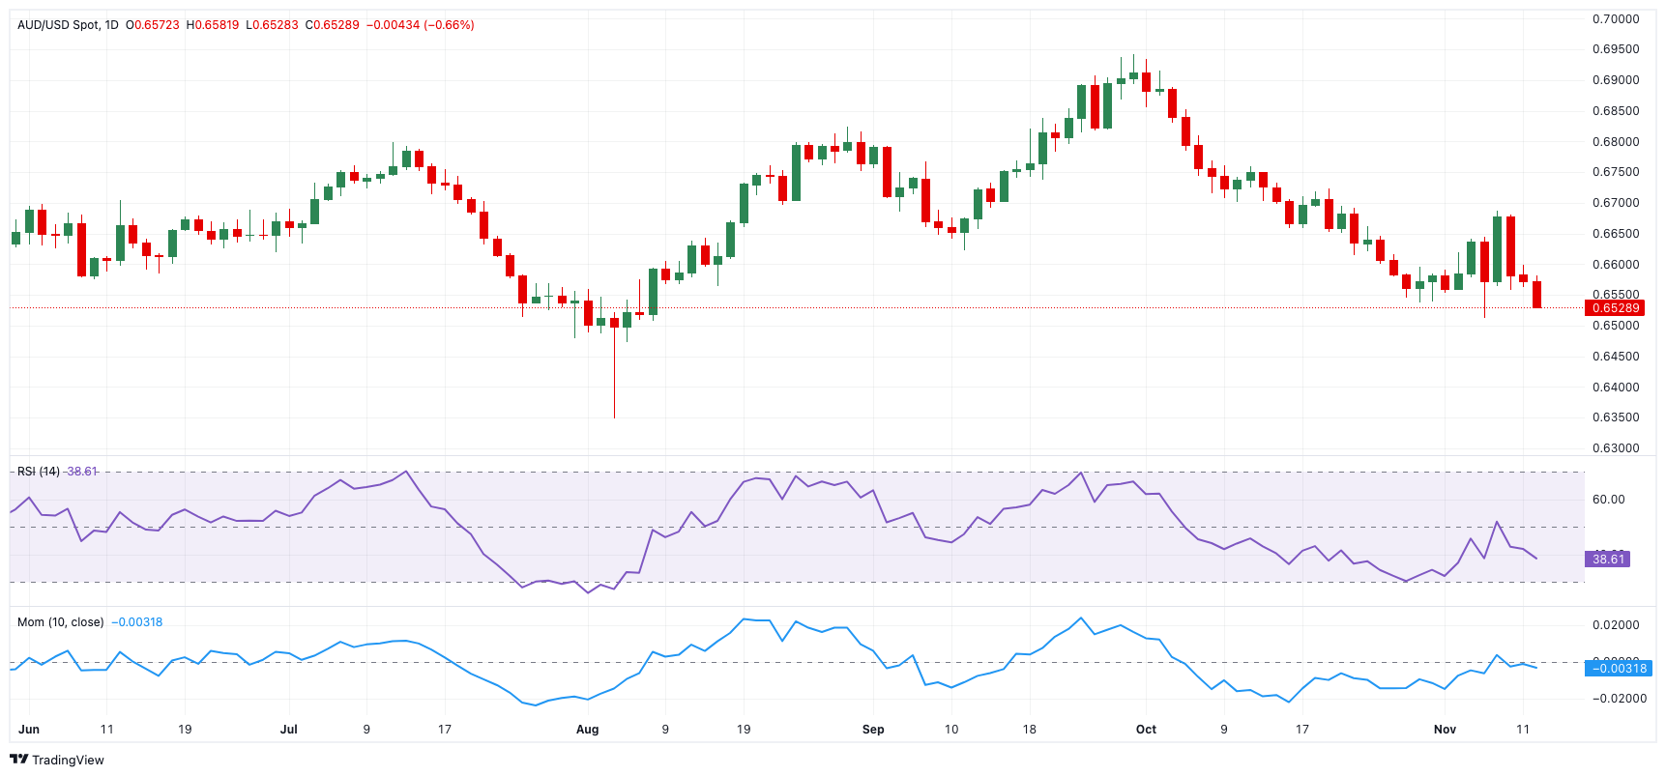Click the 0.63000 price axis label
Image resolution: width=1666 pixels, height=776 pixels.
click(x=1616, y=448)
